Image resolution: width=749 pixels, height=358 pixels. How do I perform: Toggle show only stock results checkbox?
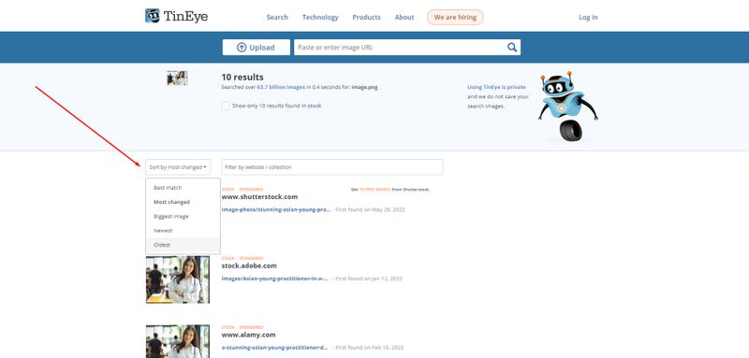(226, 106)
